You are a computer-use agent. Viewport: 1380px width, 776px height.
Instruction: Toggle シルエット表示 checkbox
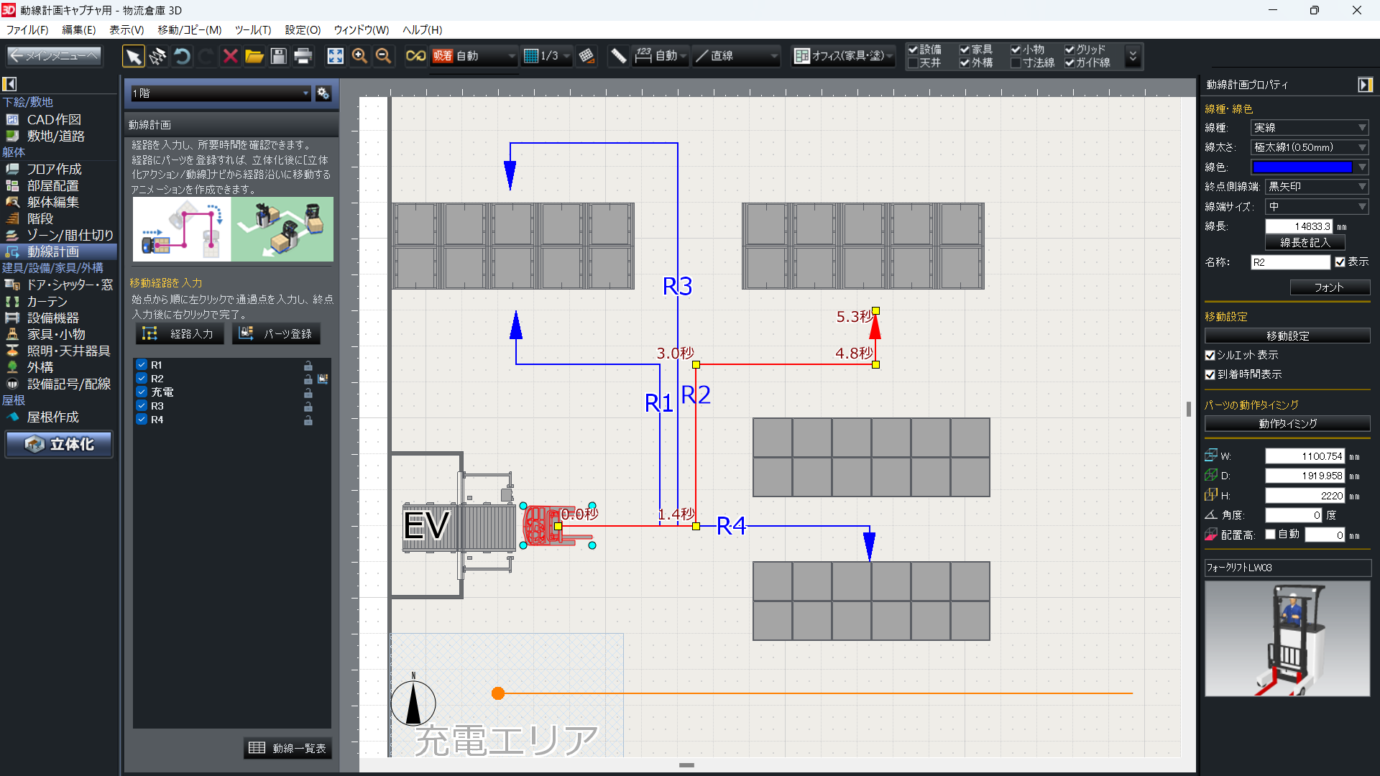coord(1210,356)
